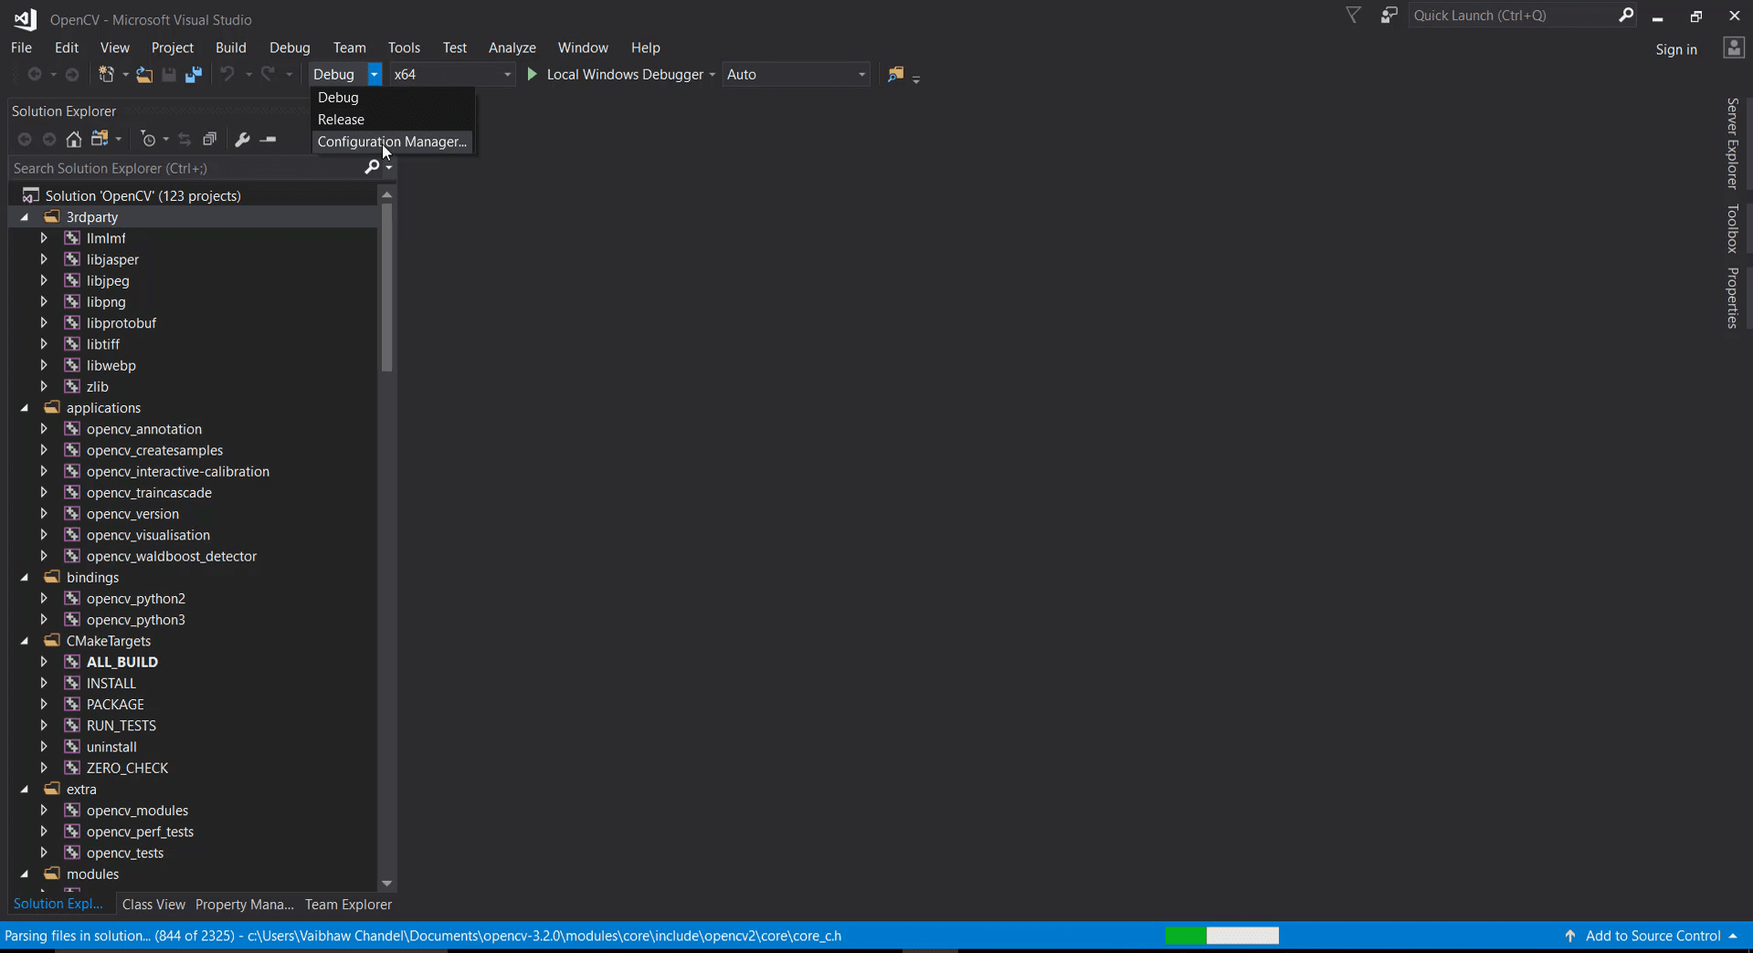This screenshot has height=953, width=1753.
Task: Click the Save All toolbar icon
Action: click(x=194, y=74)
